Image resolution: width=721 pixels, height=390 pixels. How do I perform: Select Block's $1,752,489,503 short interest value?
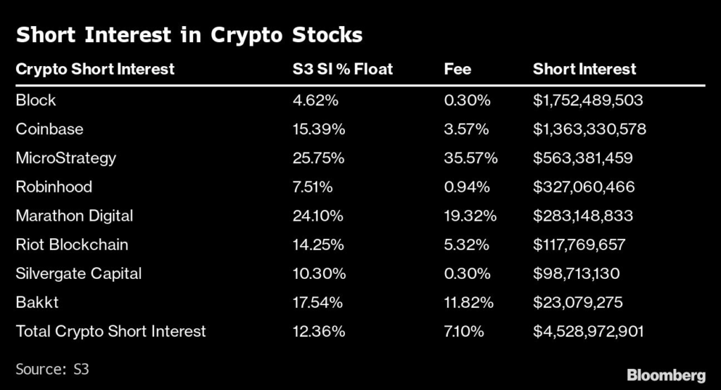[x=588, y=100]
